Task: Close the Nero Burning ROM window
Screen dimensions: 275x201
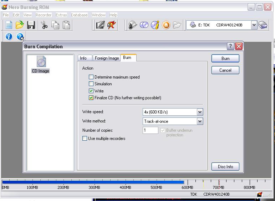Action: (x=268, y=7)
